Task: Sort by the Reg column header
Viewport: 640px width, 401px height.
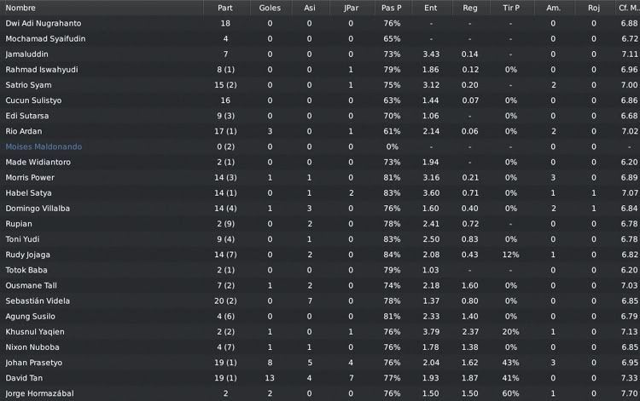Action: click(x=470, y=8)
